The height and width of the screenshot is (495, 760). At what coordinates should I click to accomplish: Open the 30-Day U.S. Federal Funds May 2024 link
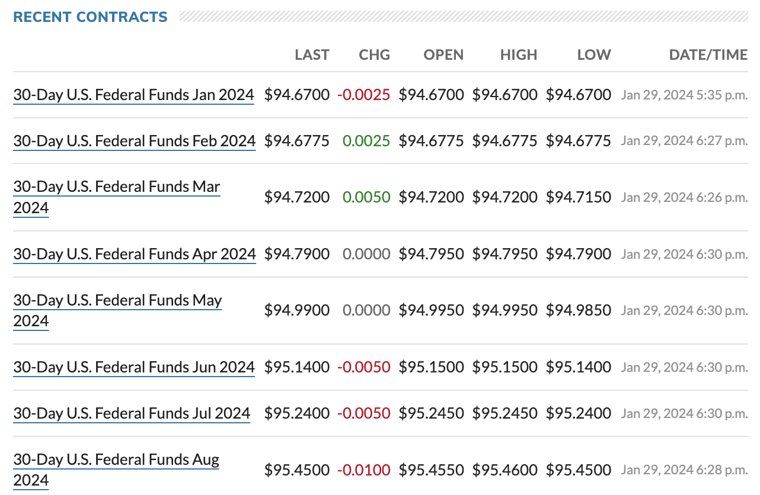pos(117,310)
